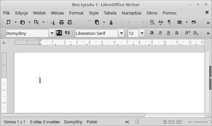Click the Undo arrow icon
This screenshot has width=212, height=126.
[x=122, y=22]
